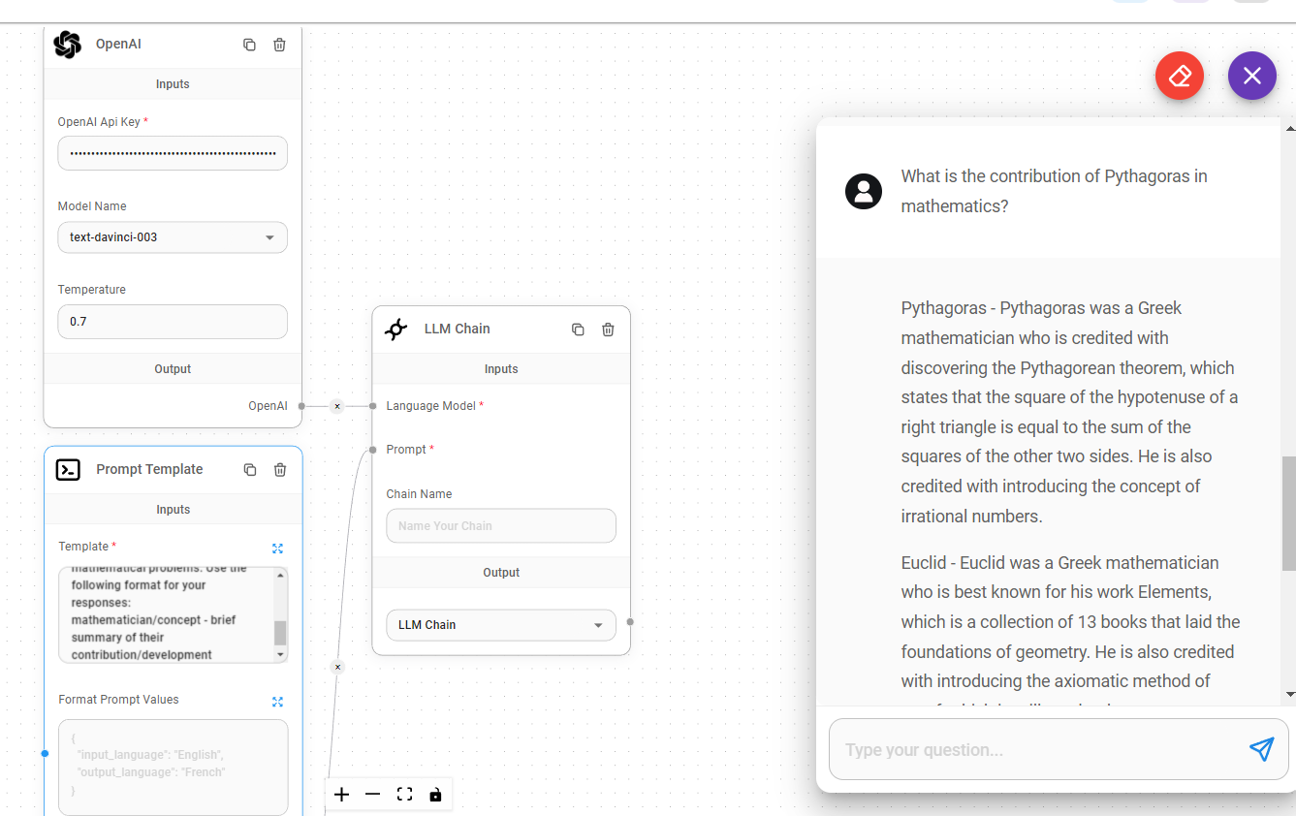This screenshot has height=816, width=1296.
Task: Zoom out on the canvas
Action: coord(372,794)
